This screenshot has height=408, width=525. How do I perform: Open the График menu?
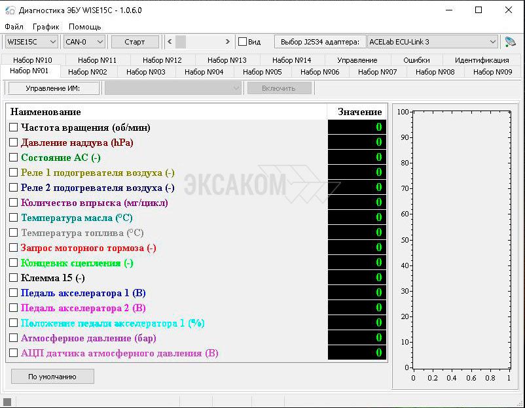(x=46, y=27)
